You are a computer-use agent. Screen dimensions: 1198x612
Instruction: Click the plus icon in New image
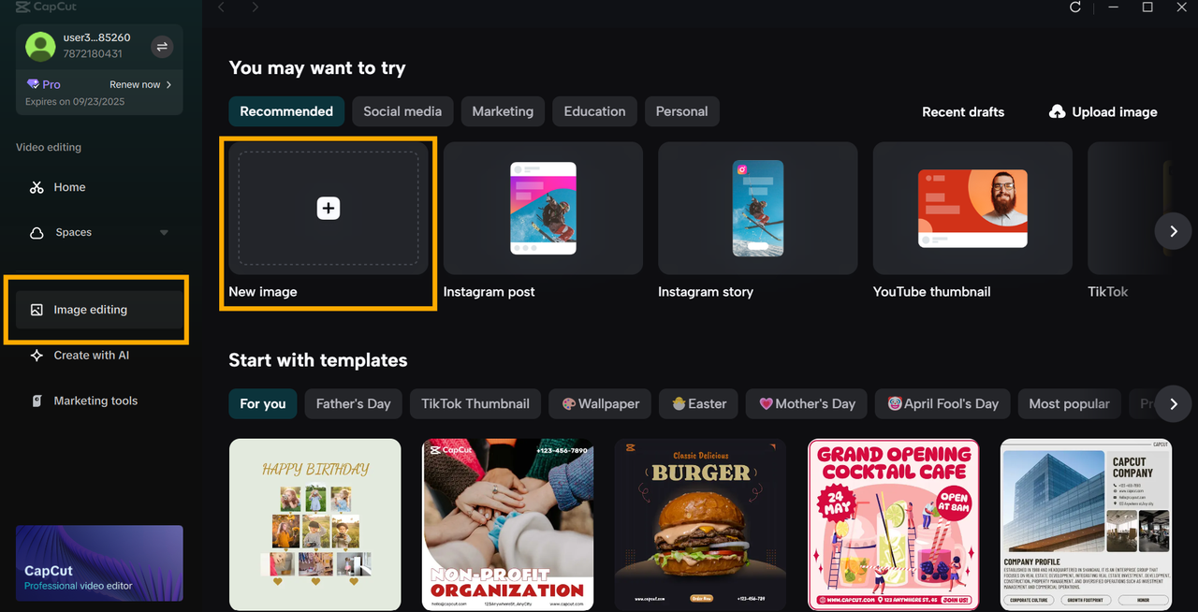tap(328, 208)
